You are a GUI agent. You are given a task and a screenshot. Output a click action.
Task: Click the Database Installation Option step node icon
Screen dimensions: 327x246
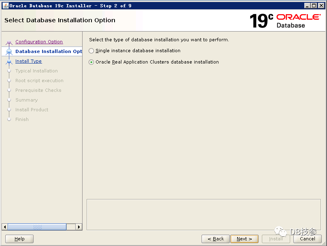pos(9,51)
